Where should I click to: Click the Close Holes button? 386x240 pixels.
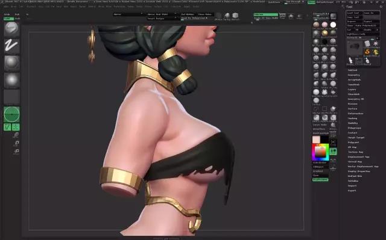point(205,14)
